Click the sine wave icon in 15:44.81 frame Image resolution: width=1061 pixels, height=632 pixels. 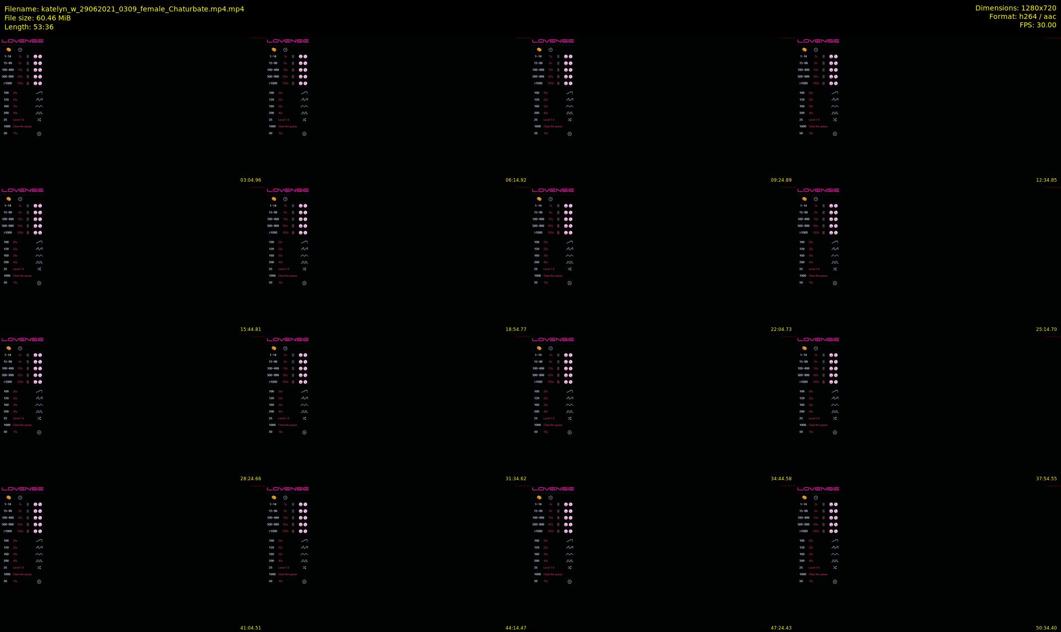[x=39, y=255]
